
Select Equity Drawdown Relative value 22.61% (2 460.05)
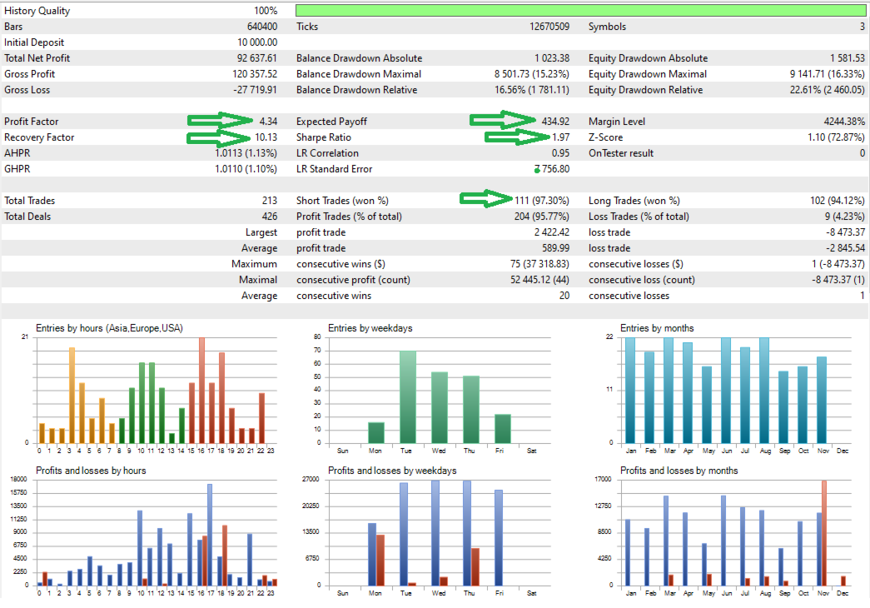coord(828,90)
